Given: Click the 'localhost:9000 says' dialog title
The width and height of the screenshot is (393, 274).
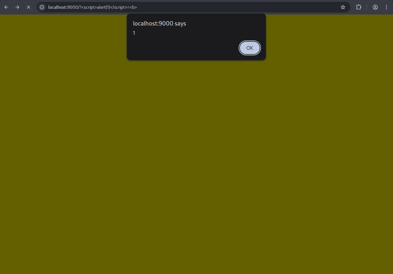Looking at the screenshot, I should tap(159, 23).
